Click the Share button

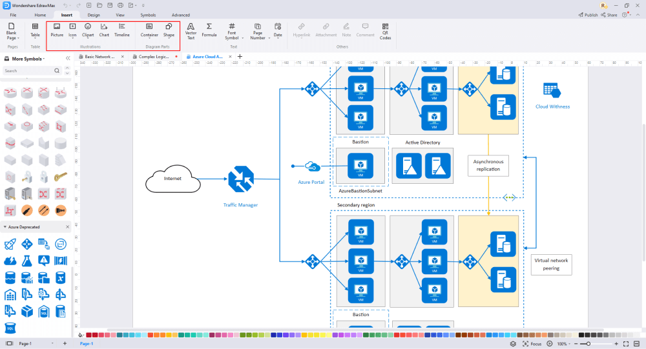coord(609,15)
